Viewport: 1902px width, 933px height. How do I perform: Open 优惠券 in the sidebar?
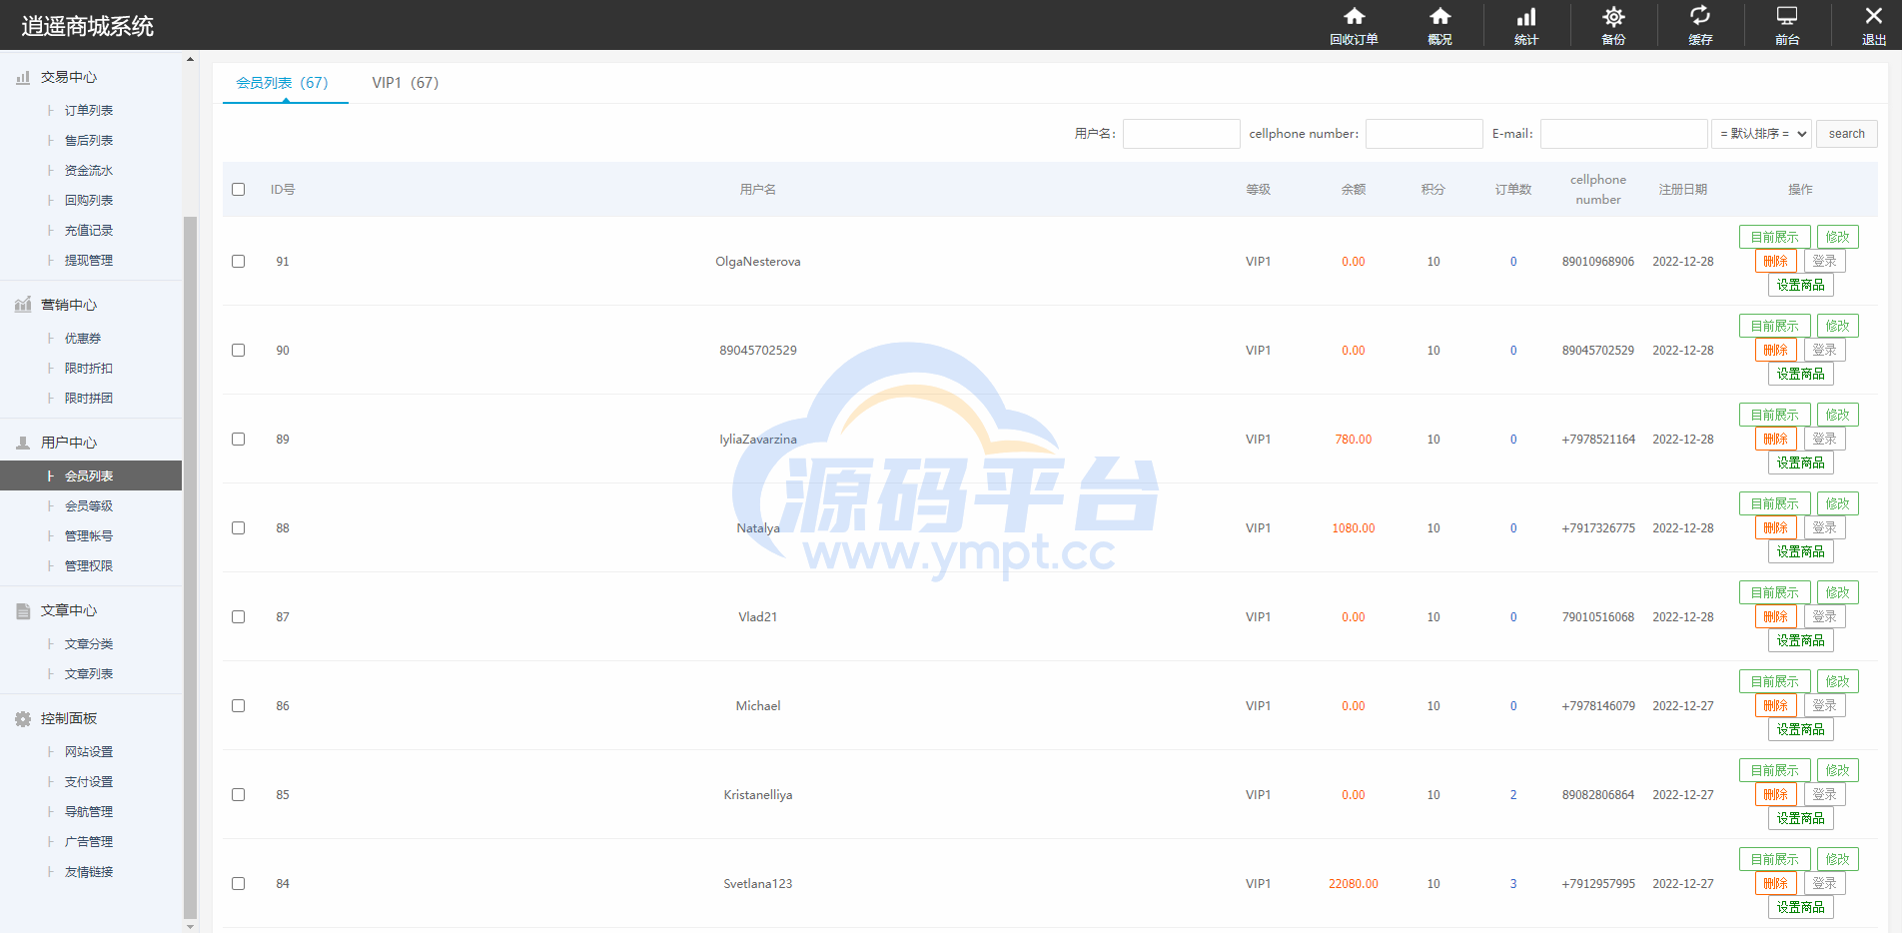pyautogui.click(x=83, y=338)
